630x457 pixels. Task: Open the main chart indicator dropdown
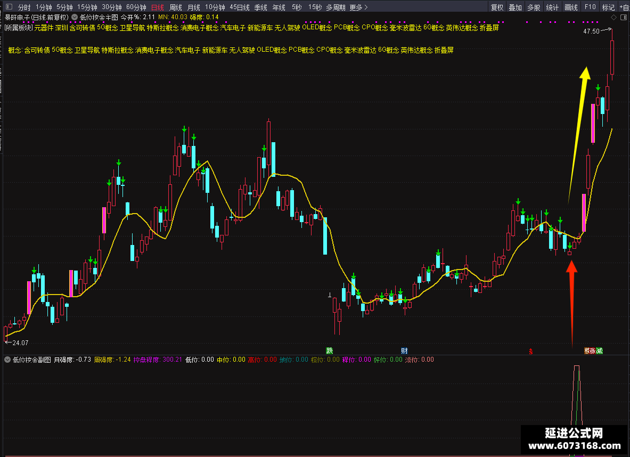tap(75, 17)
